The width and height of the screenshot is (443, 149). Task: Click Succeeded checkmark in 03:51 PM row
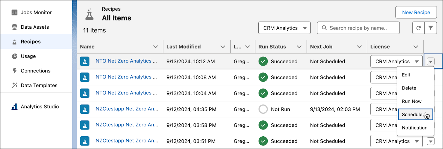(x=263, y=141)
